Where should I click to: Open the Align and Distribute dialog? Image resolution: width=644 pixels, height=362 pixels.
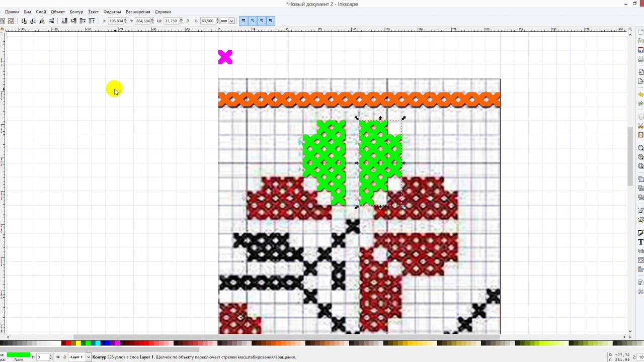pyautogui.click(x=640, y=269)
